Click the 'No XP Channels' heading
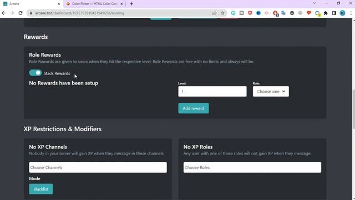The width and height of the screenshot is (355, 200). pyautogui.click(x=48, y=147)
